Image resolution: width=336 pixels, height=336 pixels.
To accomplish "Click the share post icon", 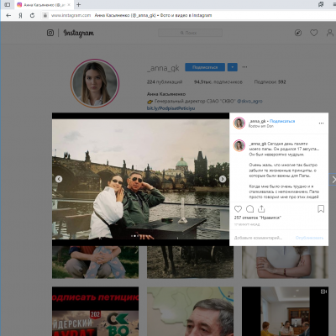I will tap(261, 209).
